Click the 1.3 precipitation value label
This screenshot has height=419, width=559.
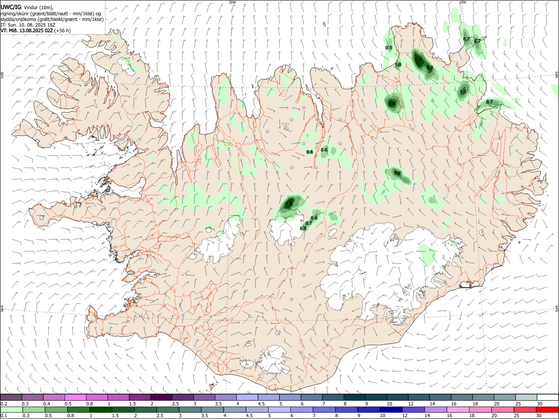418,60
